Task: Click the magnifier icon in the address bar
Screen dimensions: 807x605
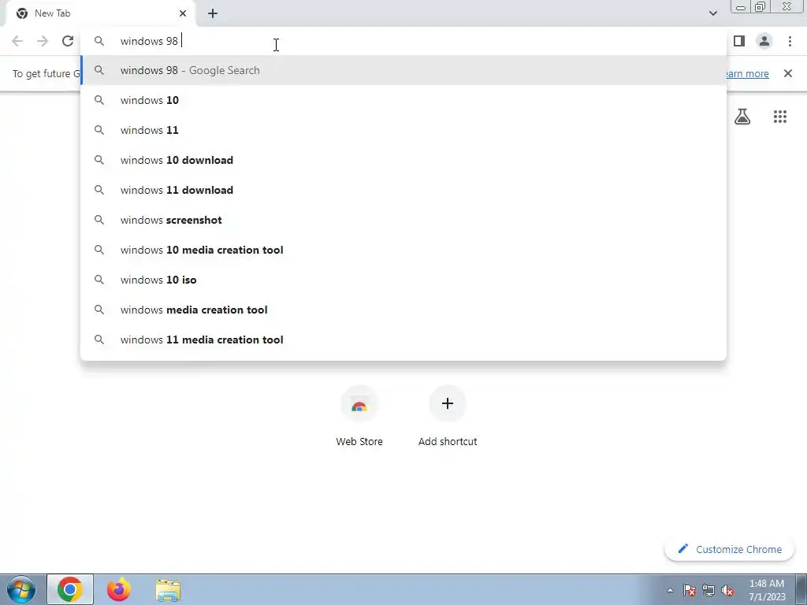Action: point(99,41)
